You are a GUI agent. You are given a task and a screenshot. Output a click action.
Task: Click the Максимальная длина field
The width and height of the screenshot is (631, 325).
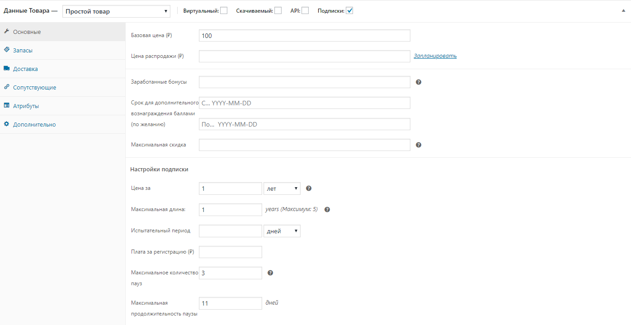tap(231, 210)
